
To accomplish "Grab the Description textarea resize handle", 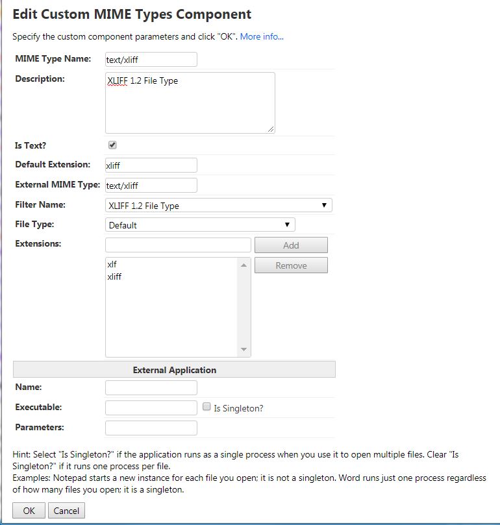I will click(271, 129).
